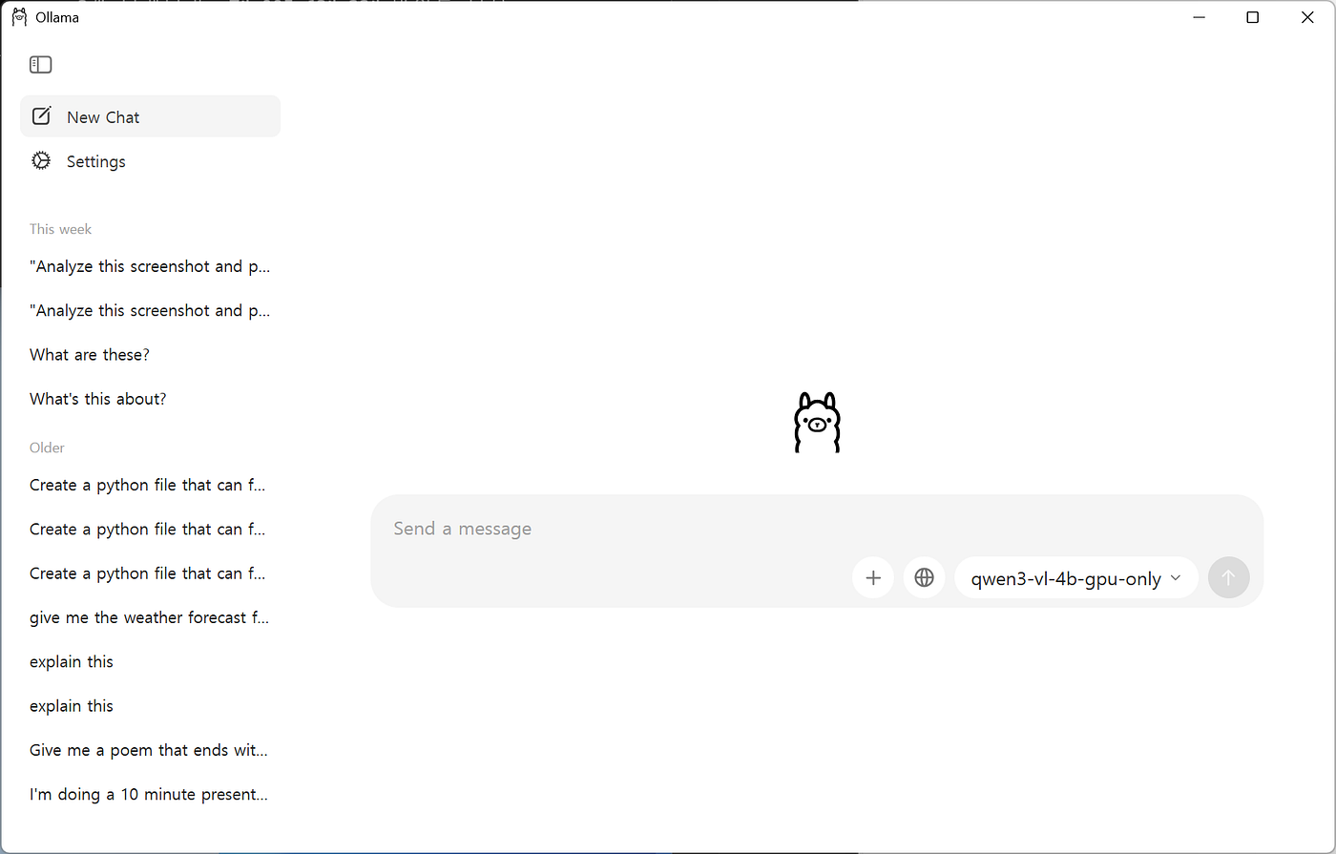Open second "Analyze this screenshot and p..." chat
1336x854 pixels.
(x=150, y=310)
